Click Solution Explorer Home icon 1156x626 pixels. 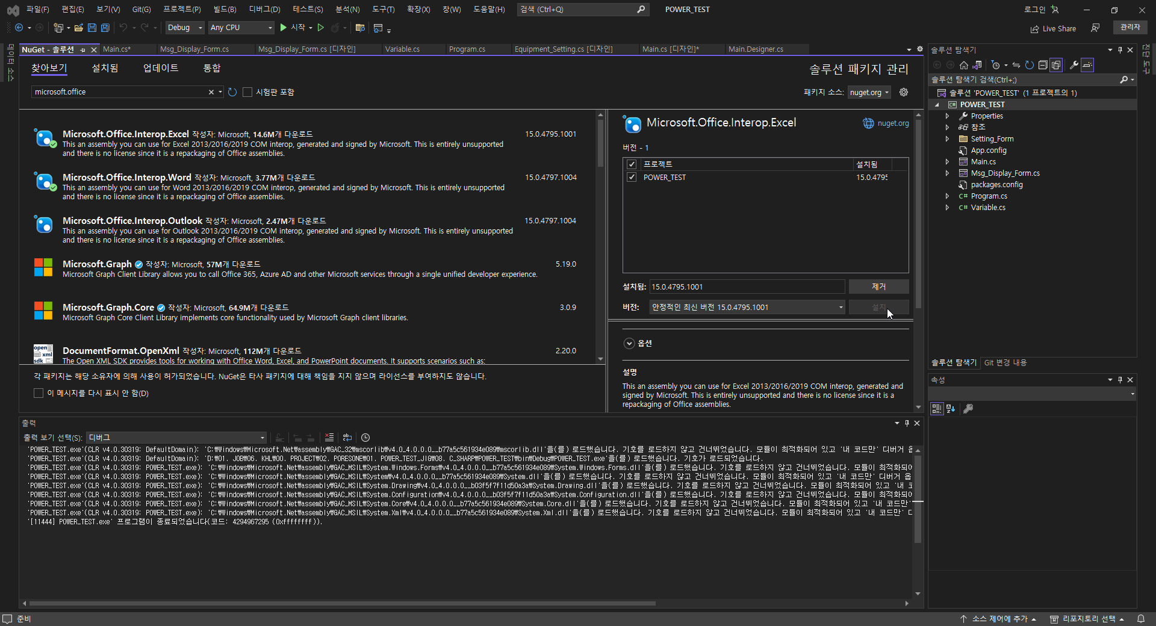[964, 65]
